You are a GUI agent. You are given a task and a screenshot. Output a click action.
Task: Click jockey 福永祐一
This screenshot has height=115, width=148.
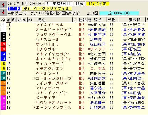click(98, 88)
